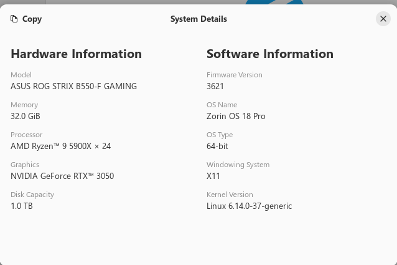Select the AMD Ryzen 9 5900X processor value

pyautogui.click(x=60, y=146)
